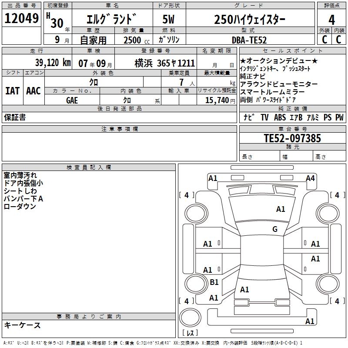348x348 pixels.
Task: Click the 自家用 vehicle history value
Action: click(93, 40)
